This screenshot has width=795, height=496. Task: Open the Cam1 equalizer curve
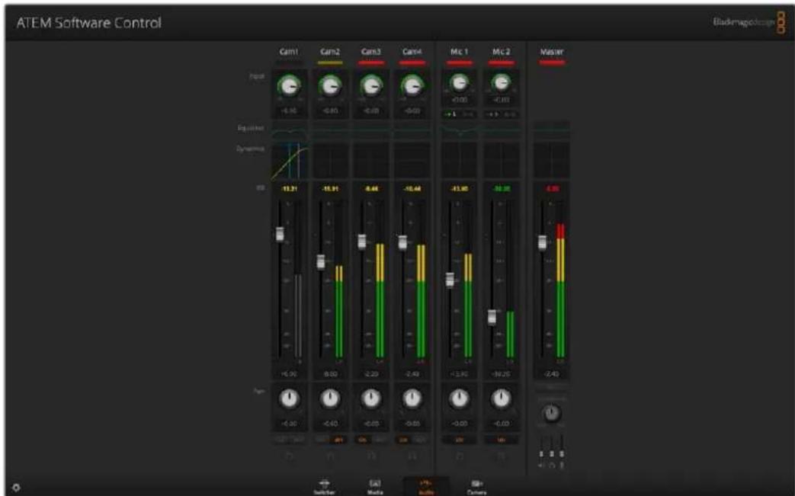[x=289, y=131]
